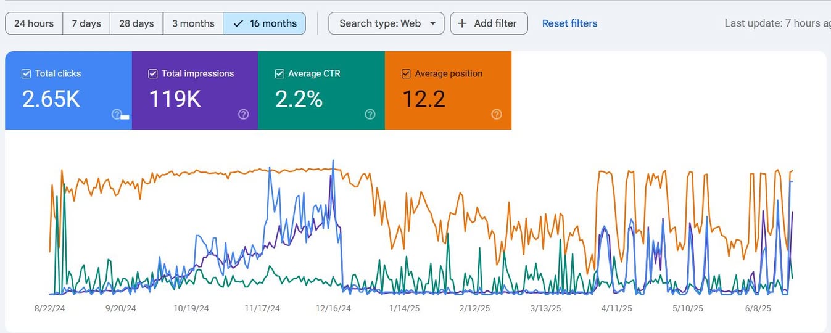Click the plus icon in Add filter
The image size is (831, 333).
[x=462, y=23]
